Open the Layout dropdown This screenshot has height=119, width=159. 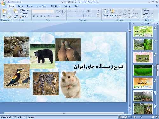(x=25, y=10)
